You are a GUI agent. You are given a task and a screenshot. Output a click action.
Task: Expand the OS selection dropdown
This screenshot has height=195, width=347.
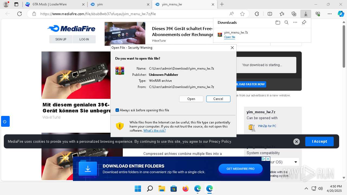click(x=295, y=162)
